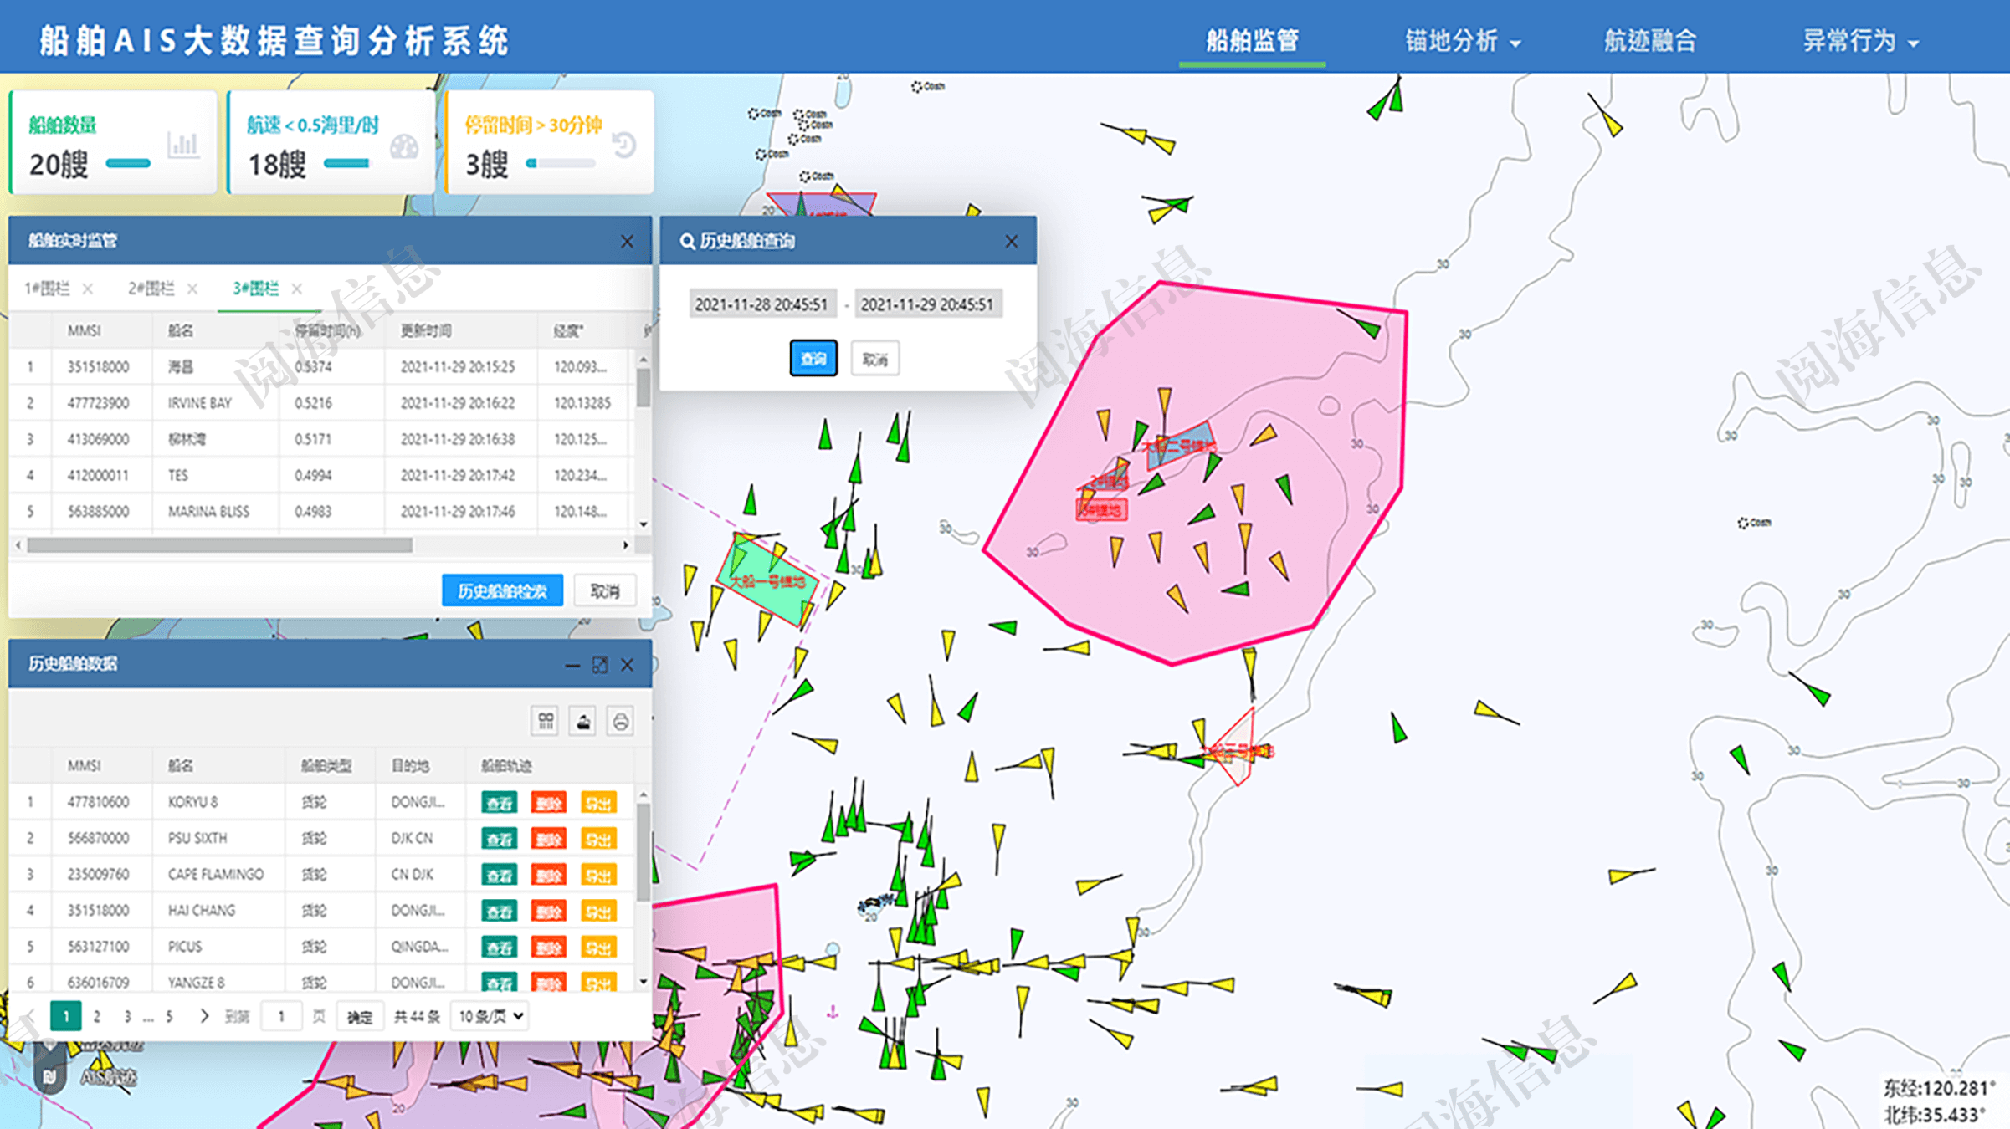The width and height of the screenshot is (2010, 1129).
Task: Click the speedometer icon in speed card
Action: tap(404, 147)
